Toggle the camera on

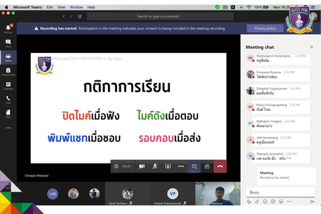142,166
